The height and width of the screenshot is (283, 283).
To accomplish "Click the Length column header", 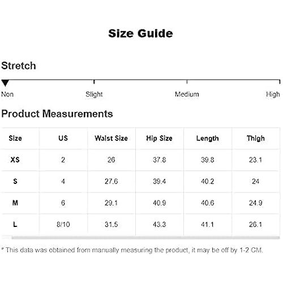I will [x=208, y=139].
